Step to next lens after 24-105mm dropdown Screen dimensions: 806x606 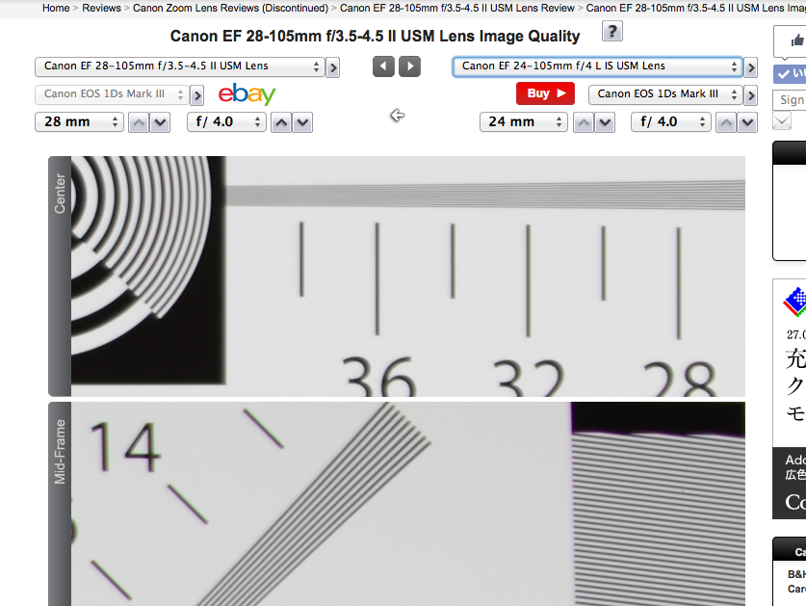pyautogui.click(x=751, y=67)
